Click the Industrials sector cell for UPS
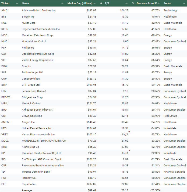The height and width of the screenshot is (192, 187). pyautogui.click(x=170, y=128)
